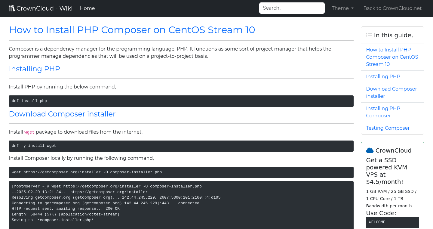Open "Installing PHP Composer" sidebar link
The width and height of the screenshot is (433, 229).
383,112
